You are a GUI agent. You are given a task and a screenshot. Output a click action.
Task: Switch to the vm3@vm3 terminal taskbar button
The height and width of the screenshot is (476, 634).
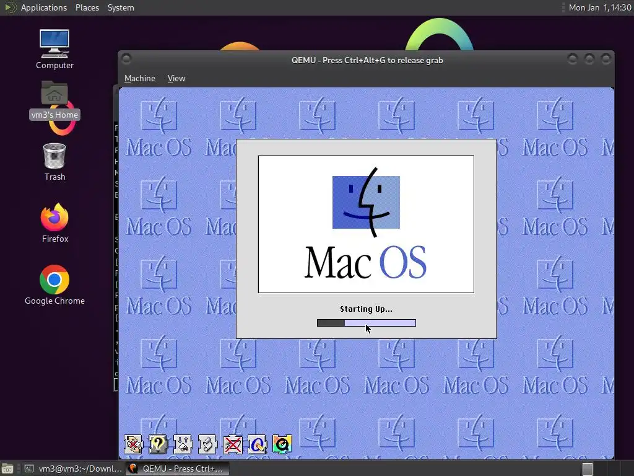73,469
